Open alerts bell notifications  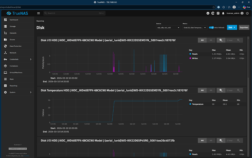[x=223, y=14]
